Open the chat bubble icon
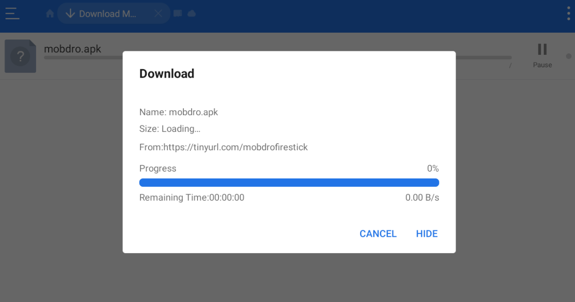This screenshot has width=575, height=302. 178,13
